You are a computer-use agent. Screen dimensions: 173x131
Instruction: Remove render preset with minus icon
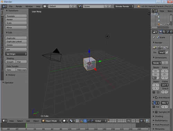coord(166,63)
